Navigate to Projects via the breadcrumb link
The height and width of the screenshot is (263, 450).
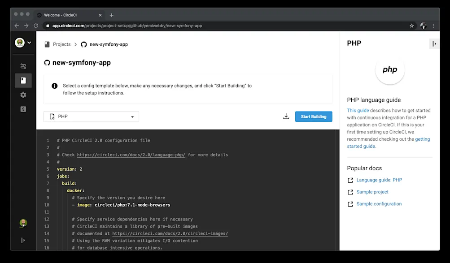point(62,44)
